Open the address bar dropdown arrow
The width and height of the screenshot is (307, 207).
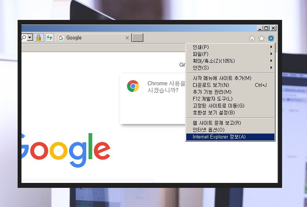(30, 37)
